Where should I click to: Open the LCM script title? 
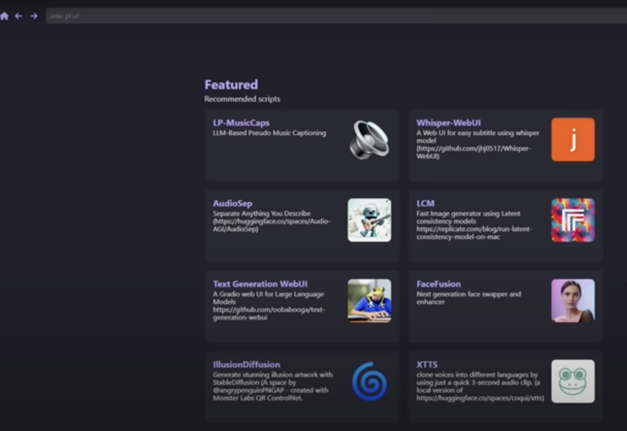point(426,203)
